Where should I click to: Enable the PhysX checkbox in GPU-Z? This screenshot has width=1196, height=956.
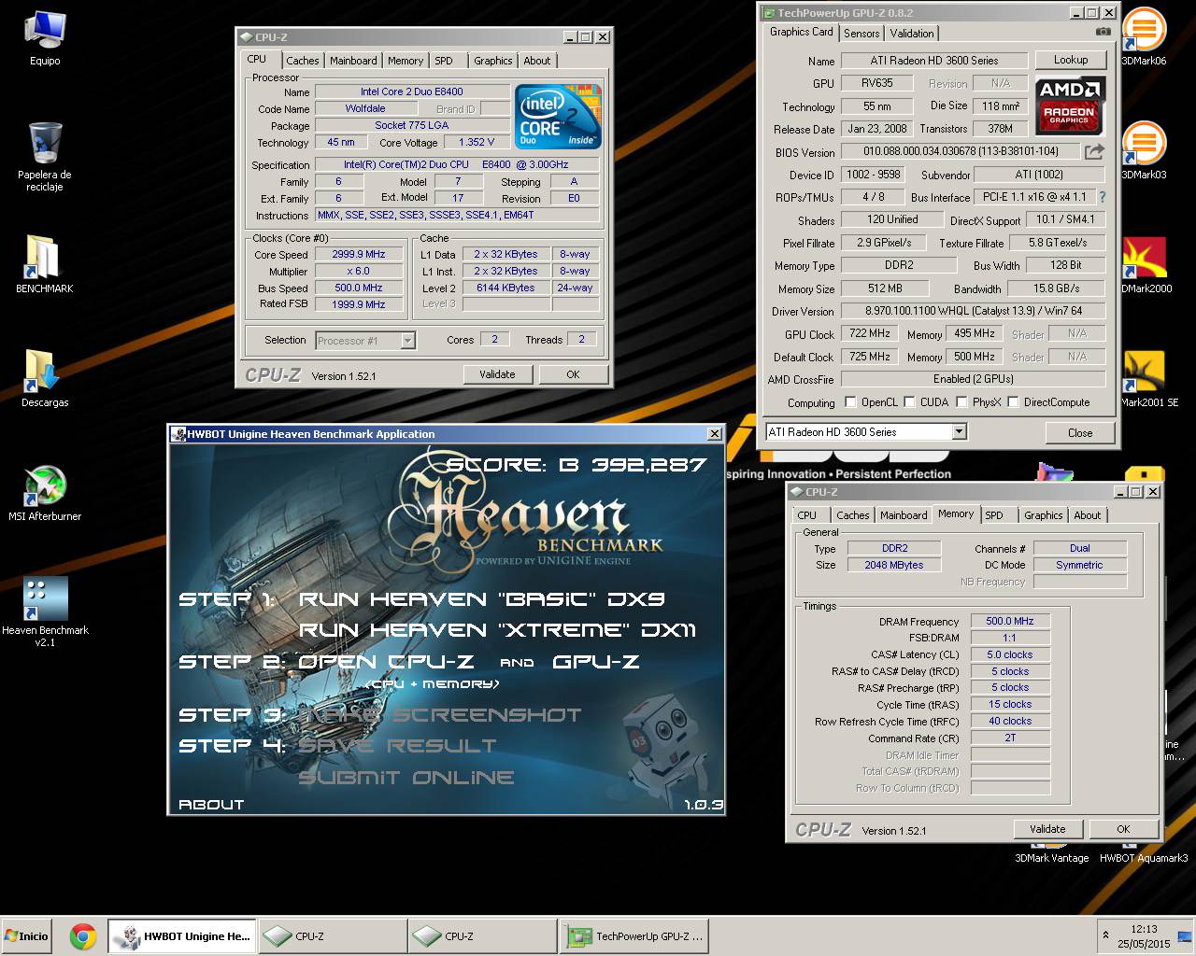(961, 402)
